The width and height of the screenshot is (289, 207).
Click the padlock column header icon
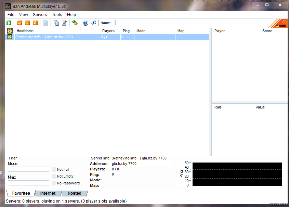click(10, 31)
